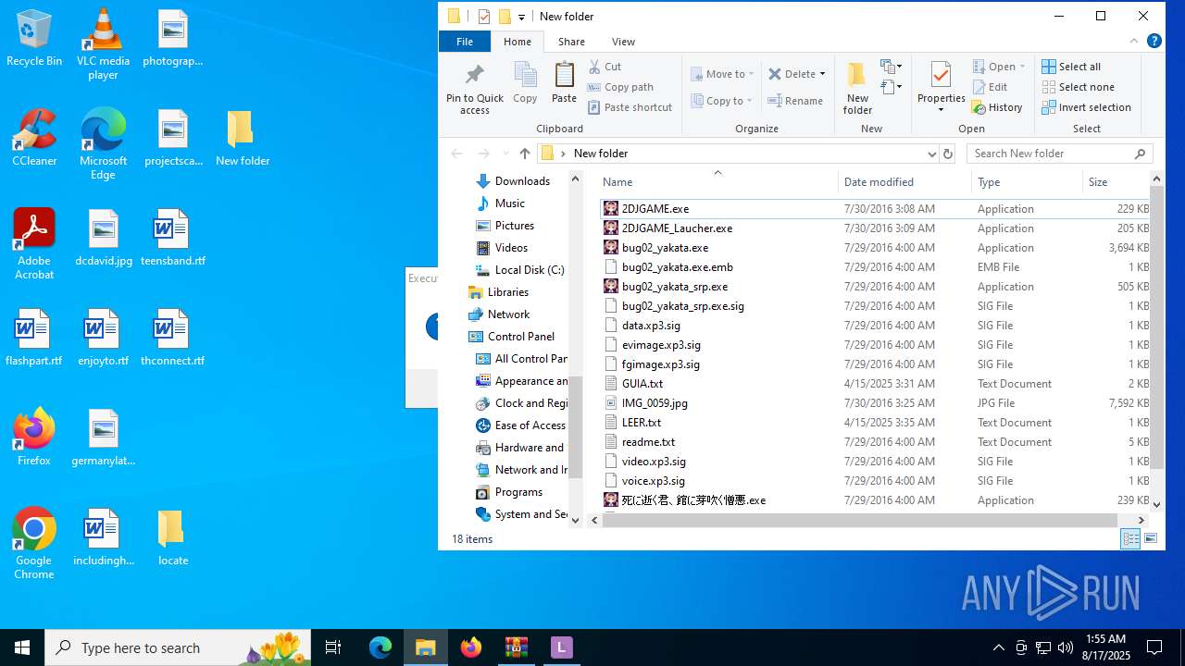The height and width of the screenshot is (666, 1185).
Task: Select Libraries in navigation pane
Action: pos(499,292)
